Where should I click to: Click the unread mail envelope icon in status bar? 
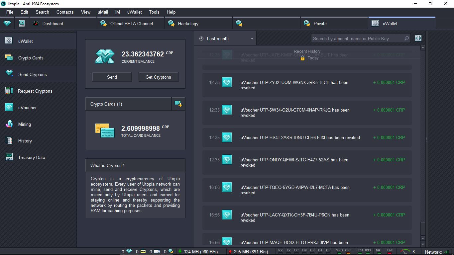pos(157,251)
